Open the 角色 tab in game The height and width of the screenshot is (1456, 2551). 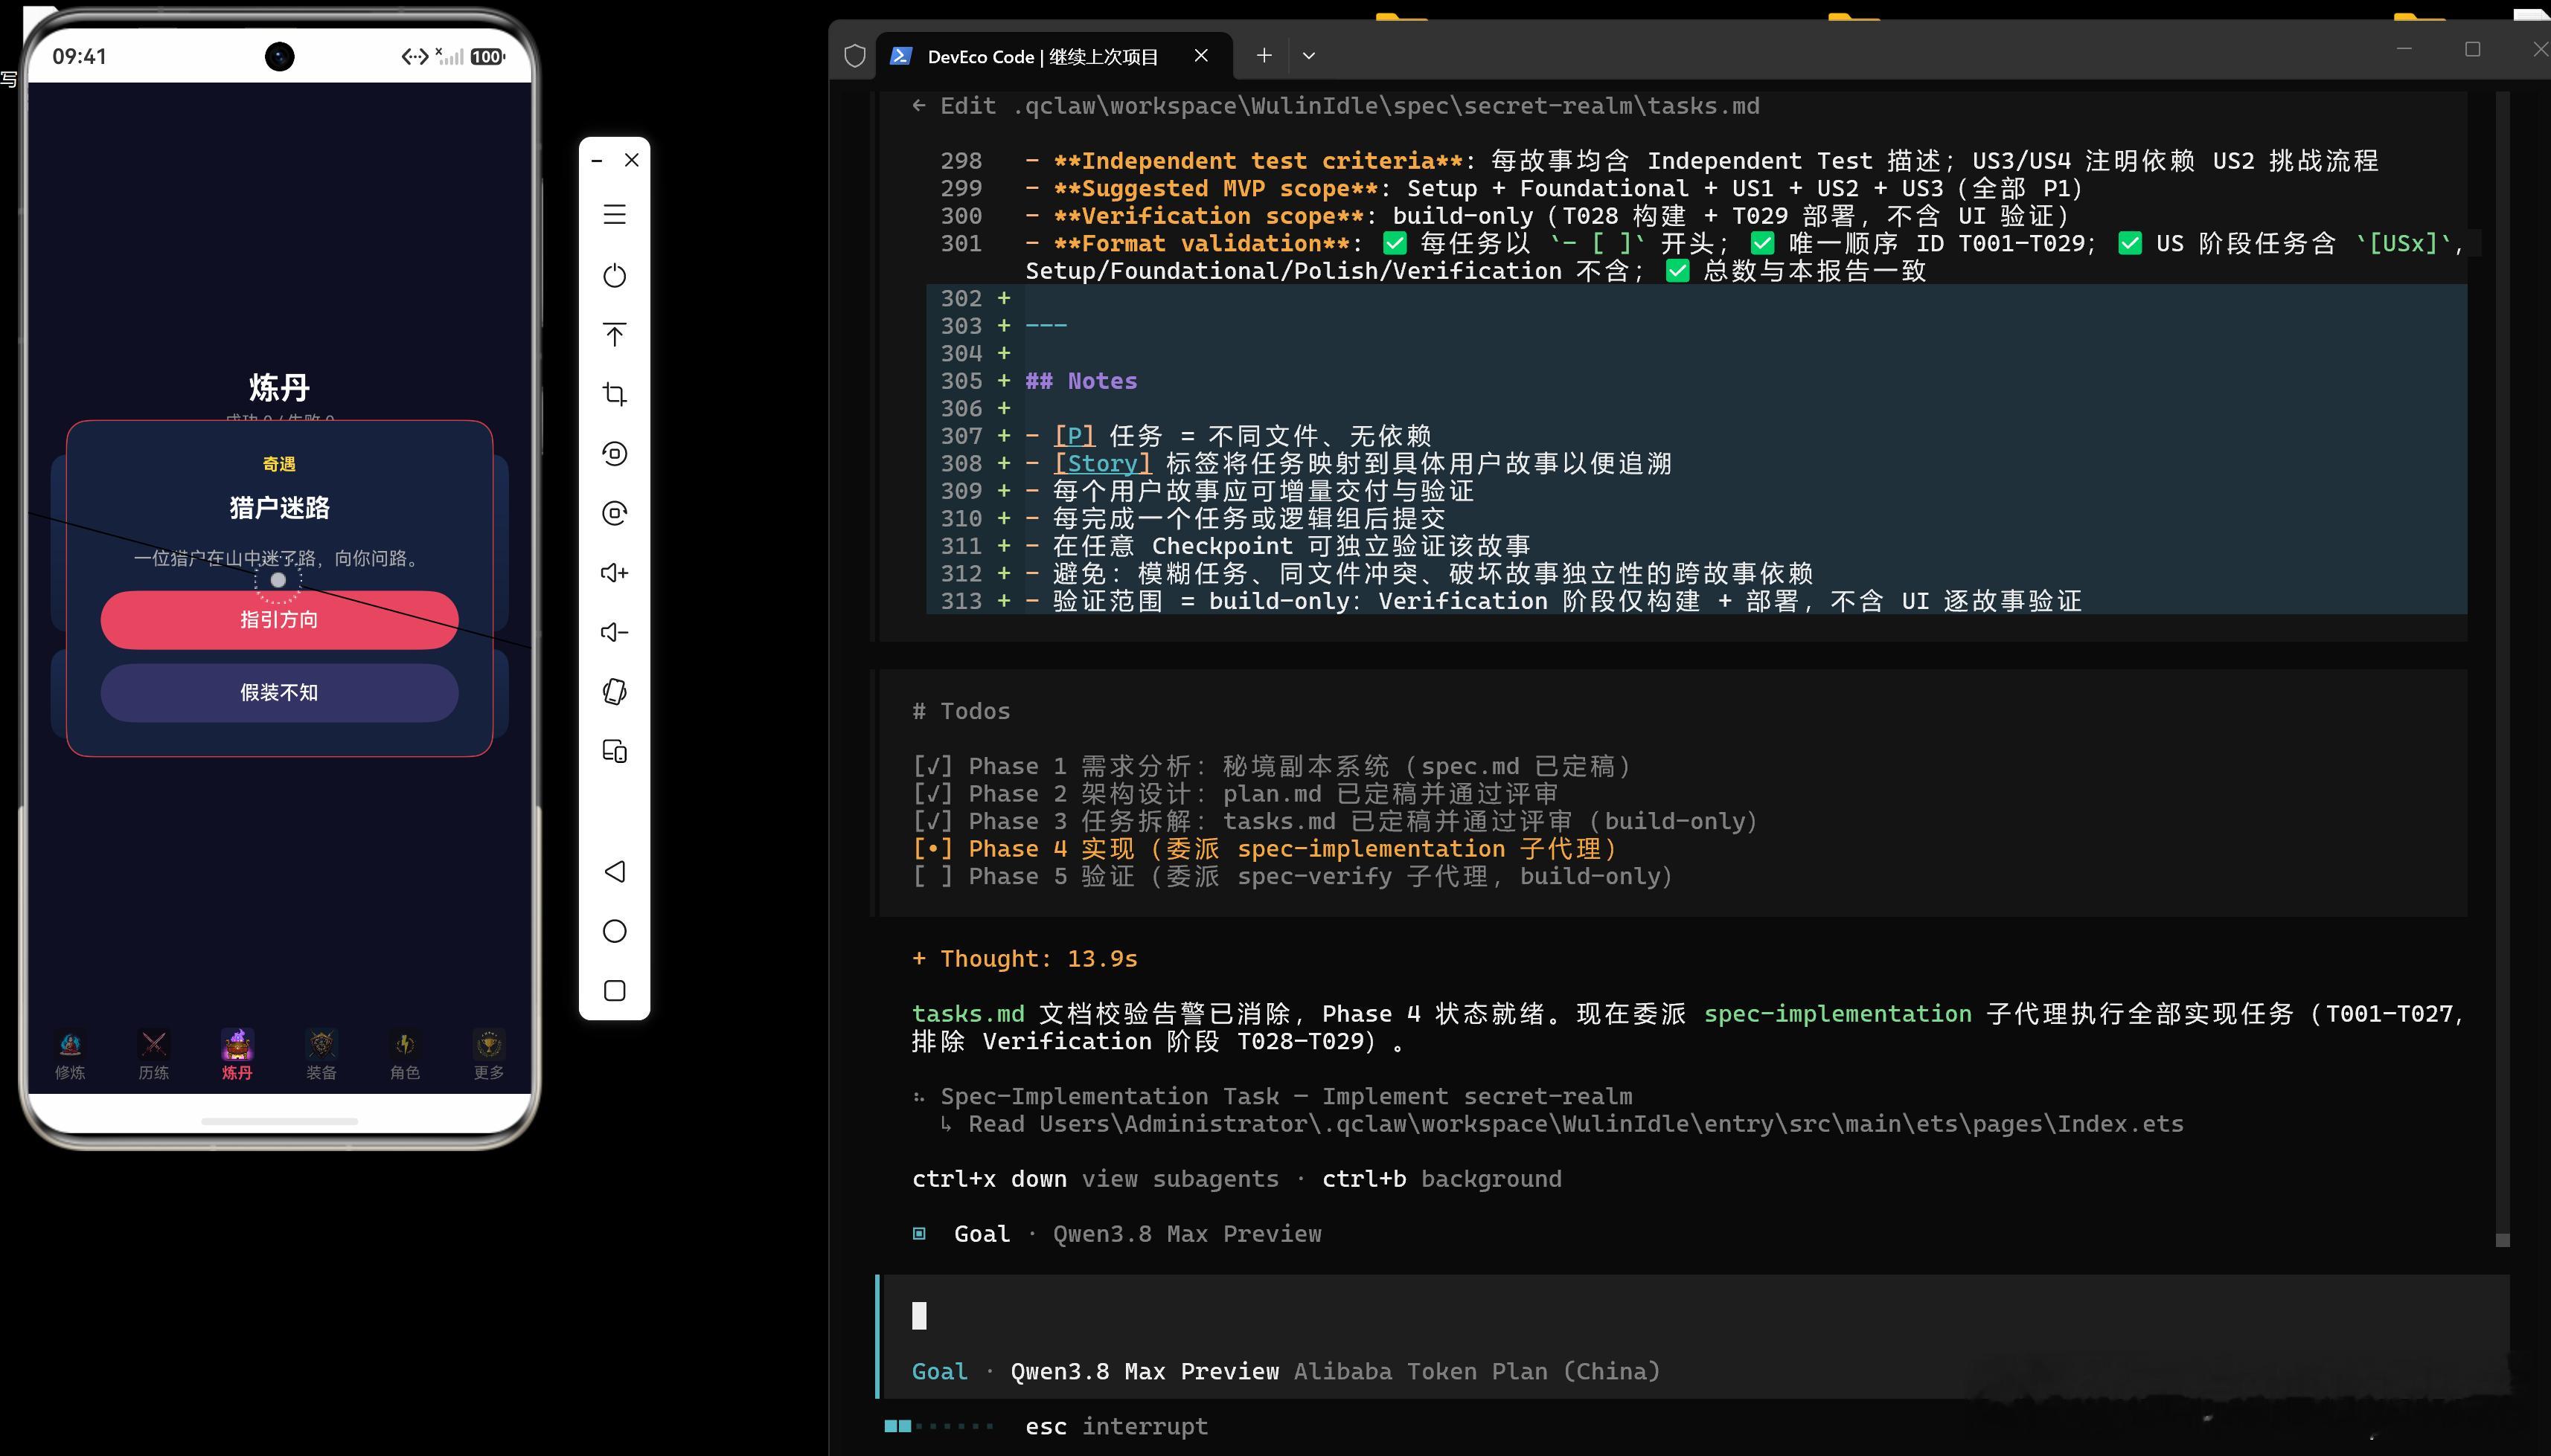[404, 1055]
